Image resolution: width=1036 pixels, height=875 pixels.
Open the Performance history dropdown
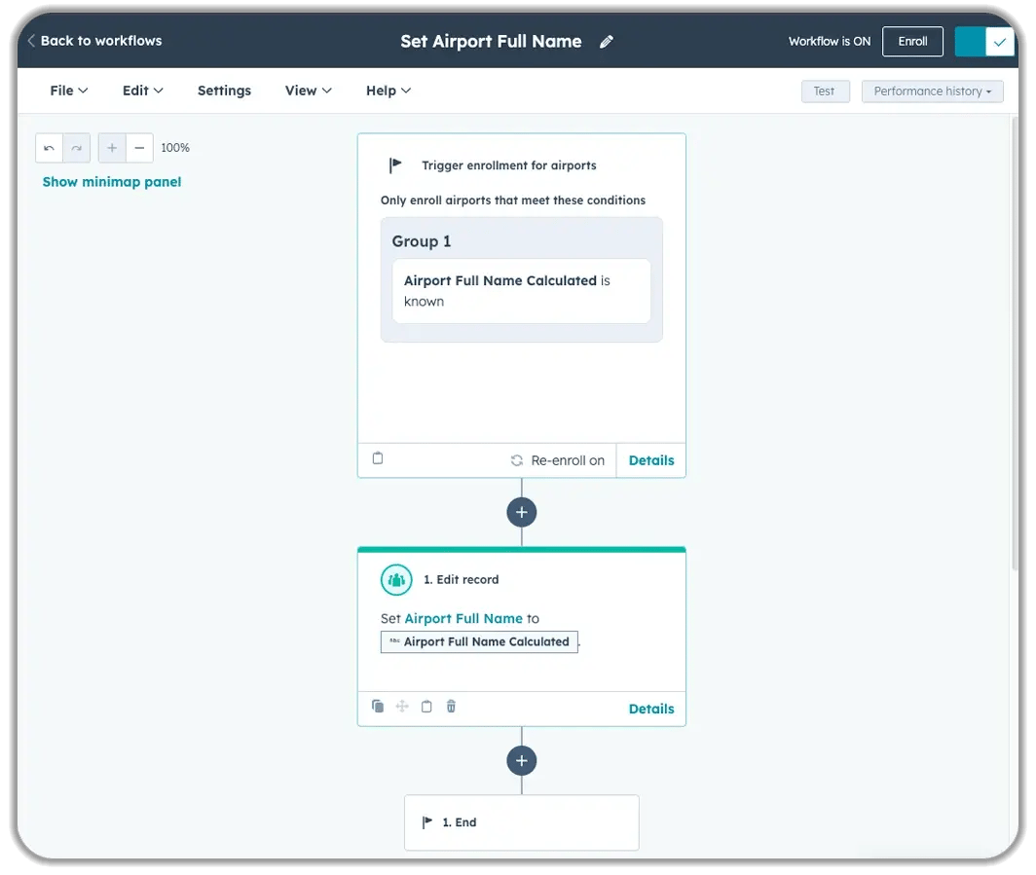[932, 91]
